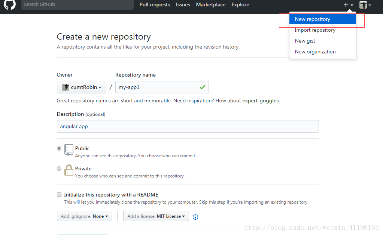Viewport: 383px width, 235px height.
Task: Open Explore in header
Action: (240, 4)
